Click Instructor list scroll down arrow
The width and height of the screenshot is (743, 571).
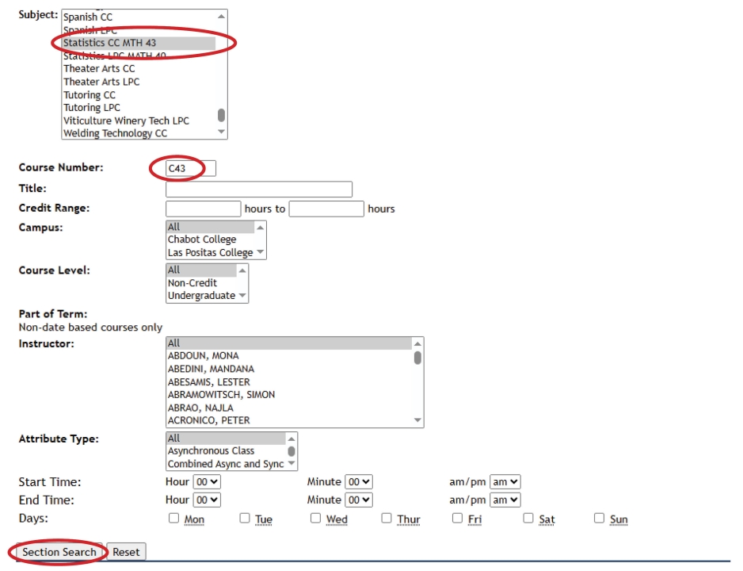tap(417, 420)
